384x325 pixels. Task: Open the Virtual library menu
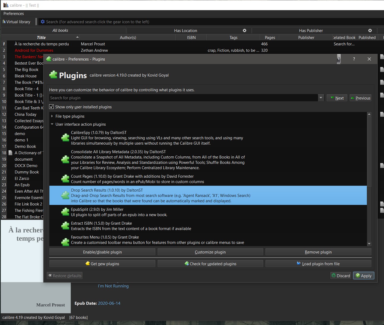(16, 22)
